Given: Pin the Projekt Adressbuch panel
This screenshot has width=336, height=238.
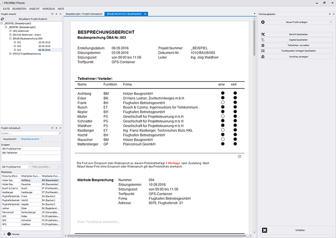Looking at the screenshot, I should point(56,128).
